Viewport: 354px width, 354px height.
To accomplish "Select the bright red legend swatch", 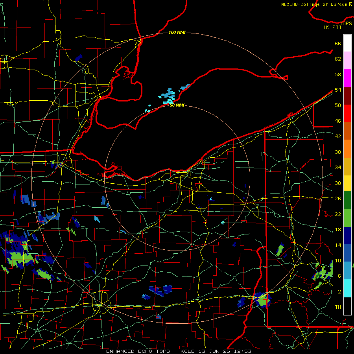I will [347, 113].
